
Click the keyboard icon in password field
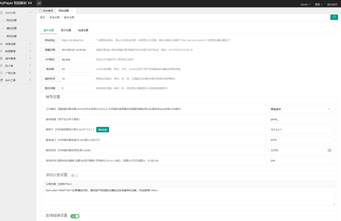click(x=329, y=151)
